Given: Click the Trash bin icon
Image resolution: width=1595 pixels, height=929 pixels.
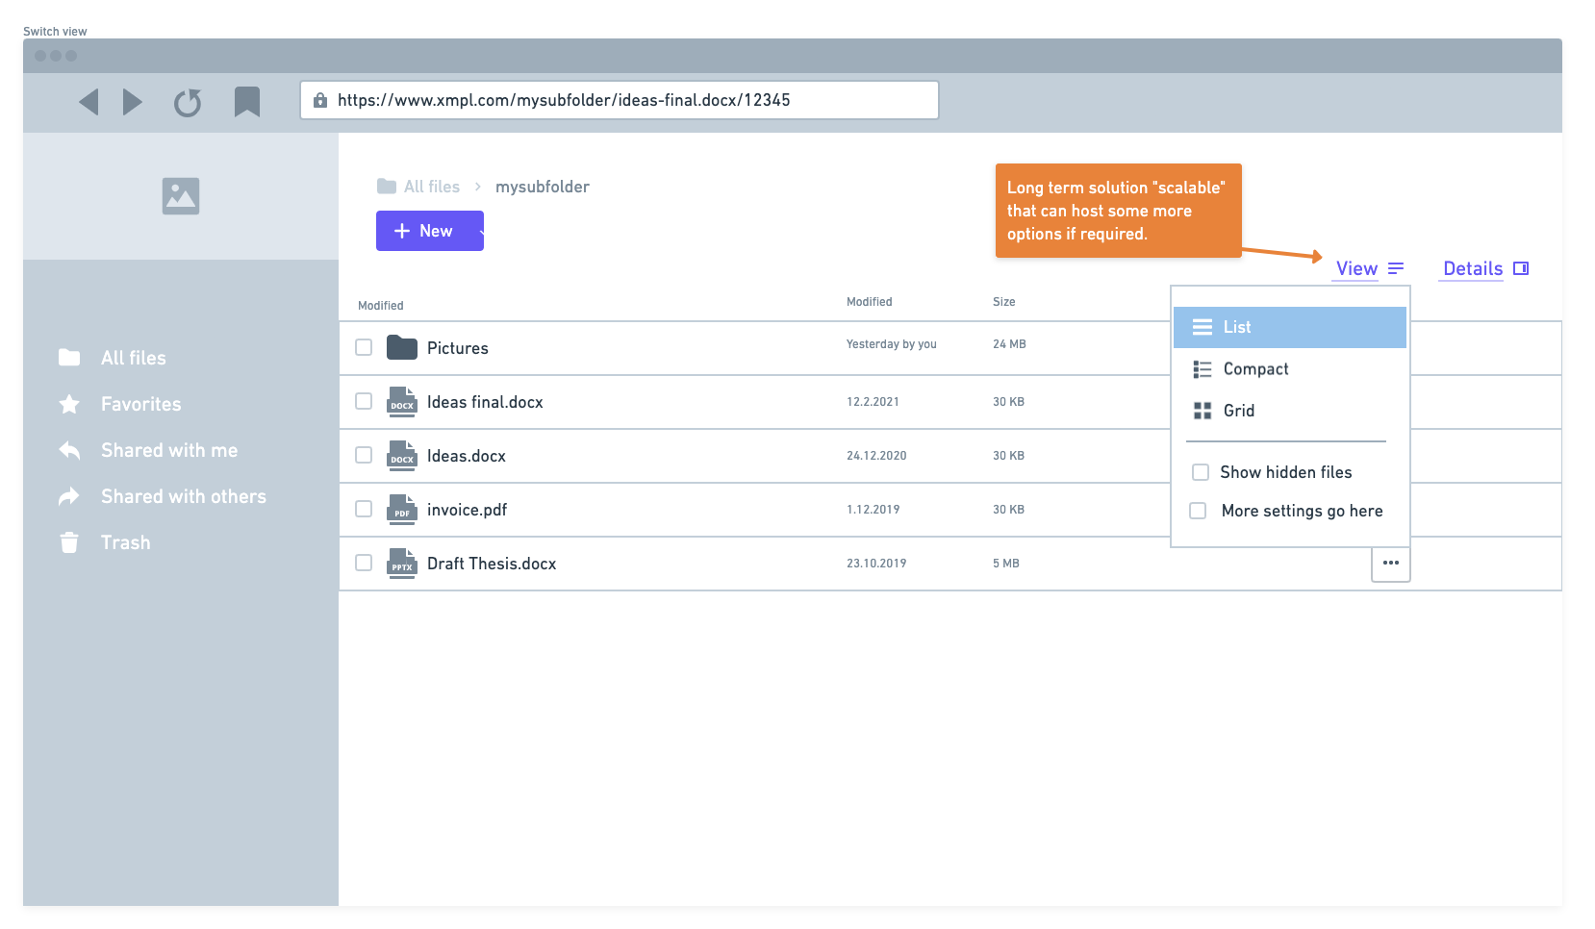Looking at the screenshot, I should (x=69, y=542).
